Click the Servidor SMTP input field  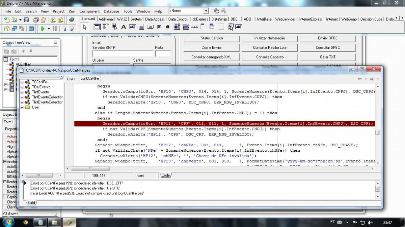coord(123,53)
